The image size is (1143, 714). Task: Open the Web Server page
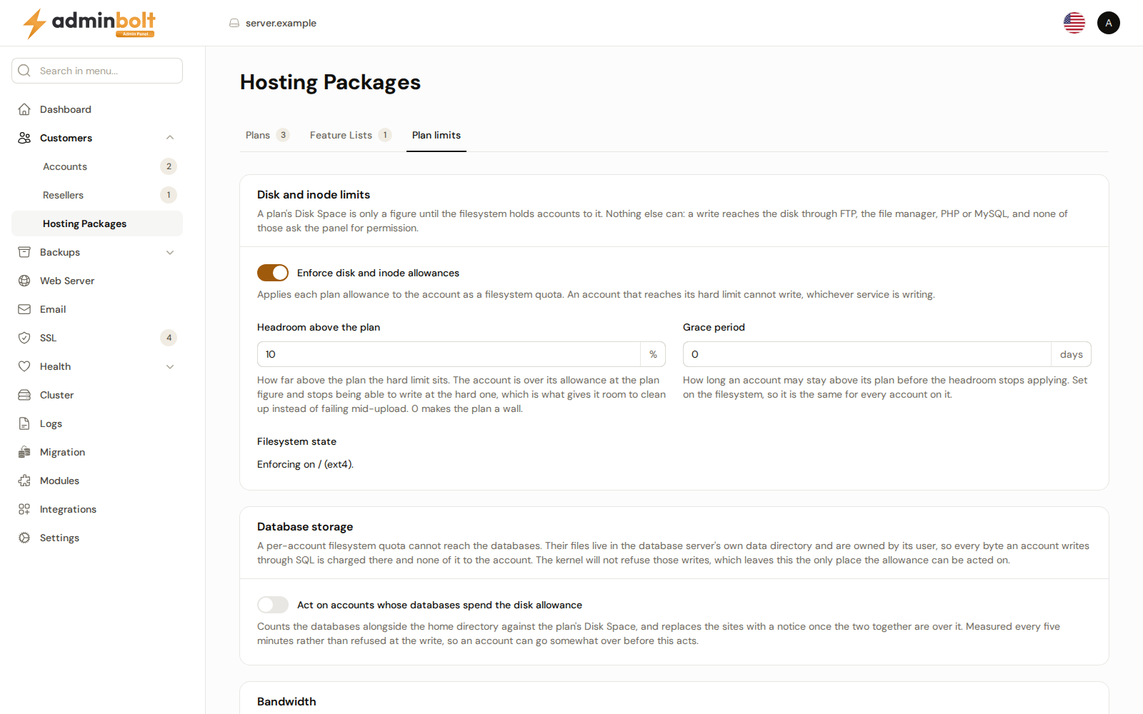click(x=97, y=281)
